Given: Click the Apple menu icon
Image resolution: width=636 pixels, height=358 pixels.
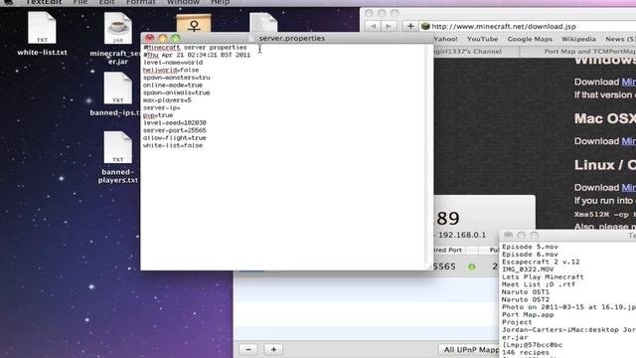Looking at the screenshot, I should pyautogui.click(x=8, y=2).
